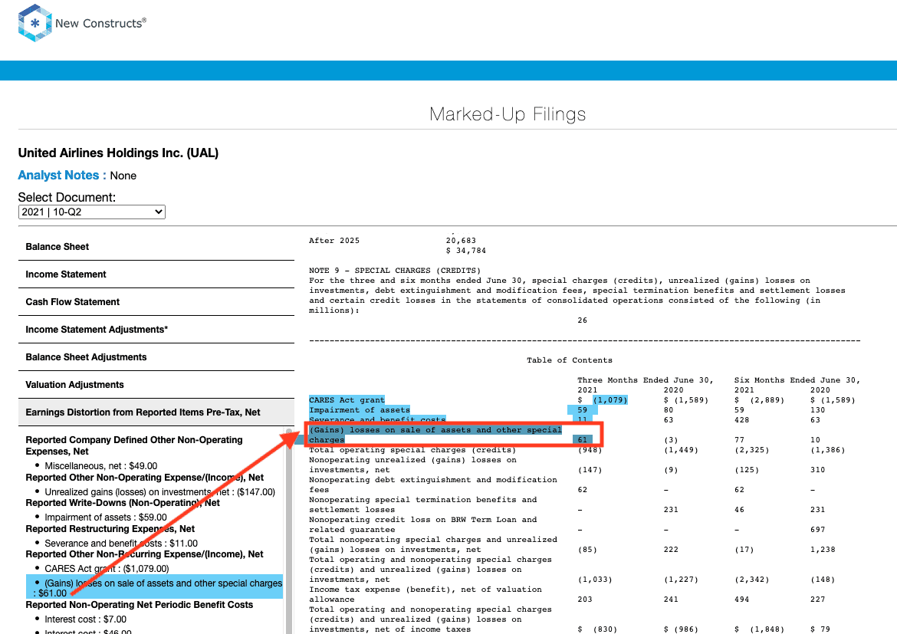Click "Table of Contents" in the filing
This screenshot has height=634, width=897.
pos(569,360)
